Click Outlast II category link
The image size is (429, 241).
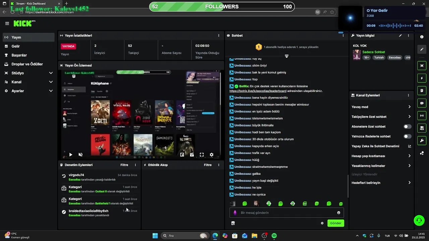tap(101, 191)
